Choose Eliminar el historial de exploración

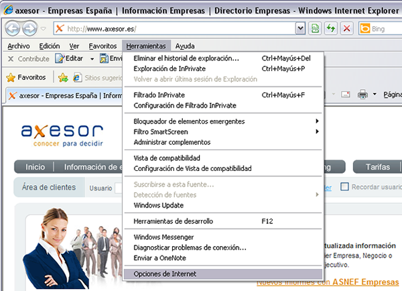tap(223, 58)
